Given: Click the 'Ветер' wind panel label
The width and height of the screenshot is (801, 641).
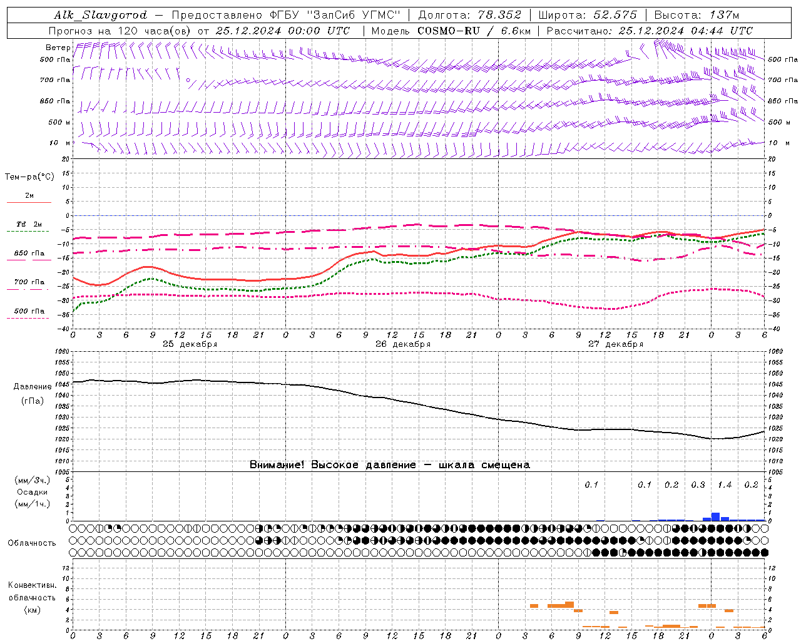Looking at the screenshot, I should (x=58, y=48).
